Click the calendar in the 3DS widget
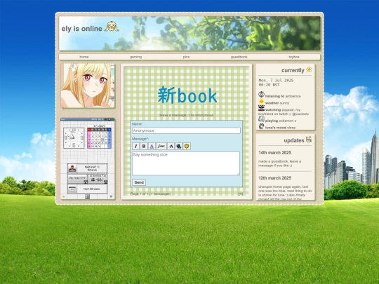The height and width of the screenshot is (284, 379). [x=99, y=138]
